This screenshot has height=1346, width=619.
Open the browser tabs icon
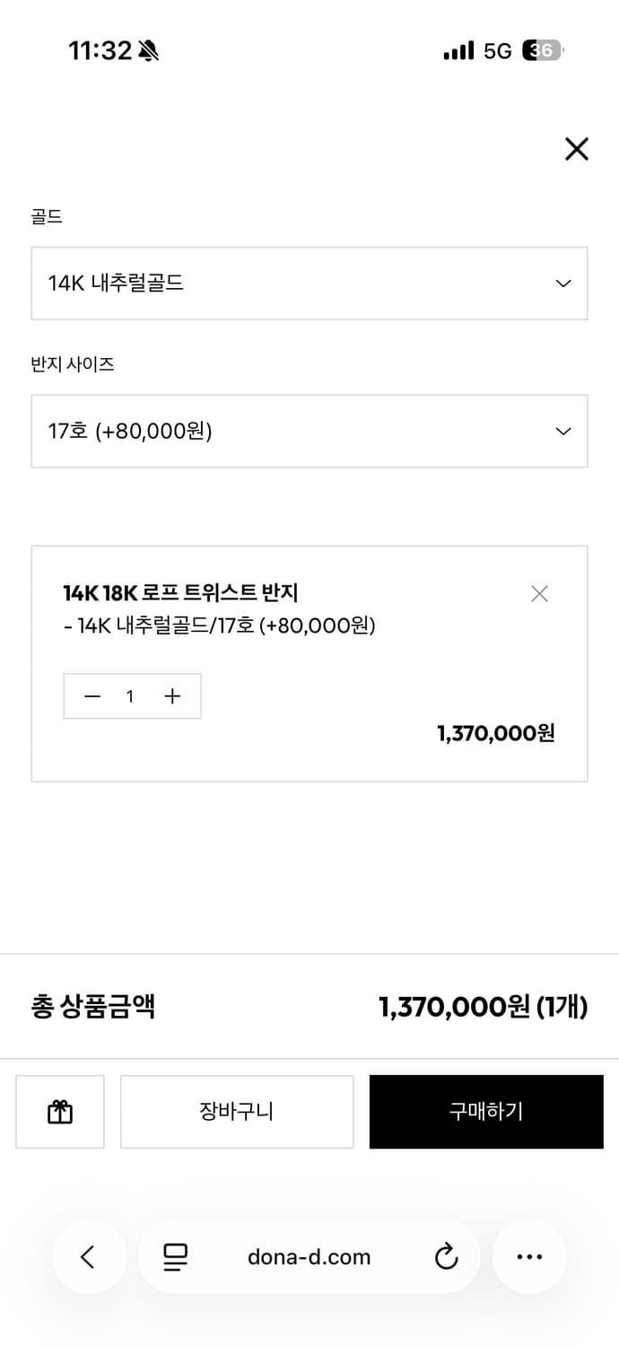point(174,1256)
